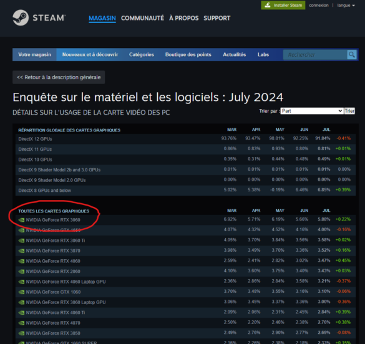Click the +0.22% change for RTX 3060
365x344 pixels.
[343, 219]
